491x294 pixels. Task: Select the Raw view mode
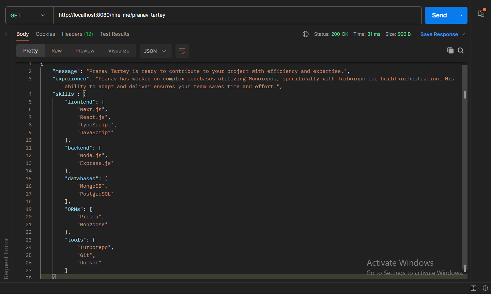coord(57,51)
